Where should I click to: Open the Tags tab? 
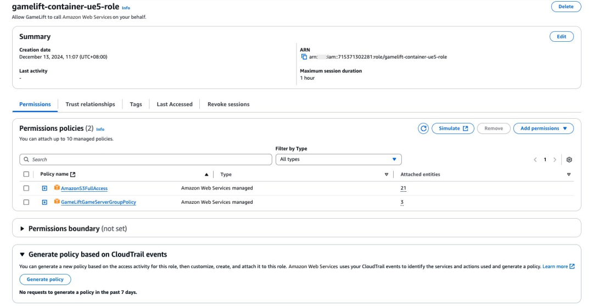(136, 104)
